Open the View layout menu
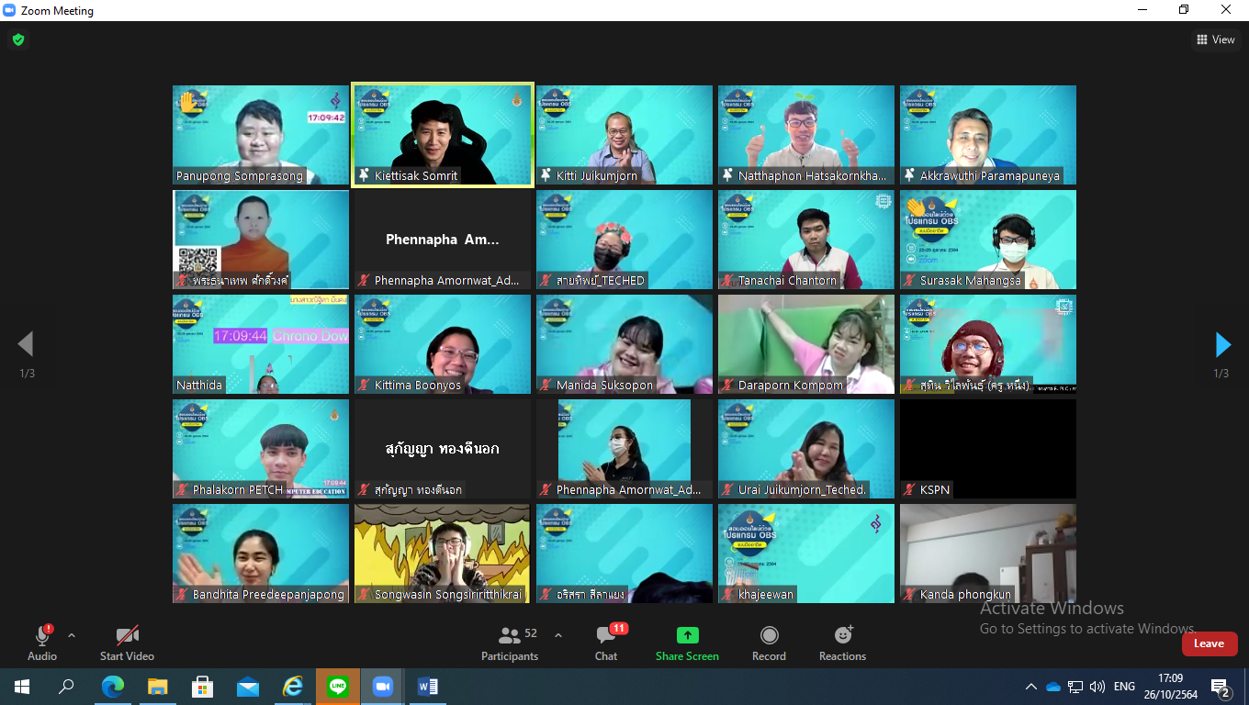This screenshot has width=1249, height=705. 1216,39
